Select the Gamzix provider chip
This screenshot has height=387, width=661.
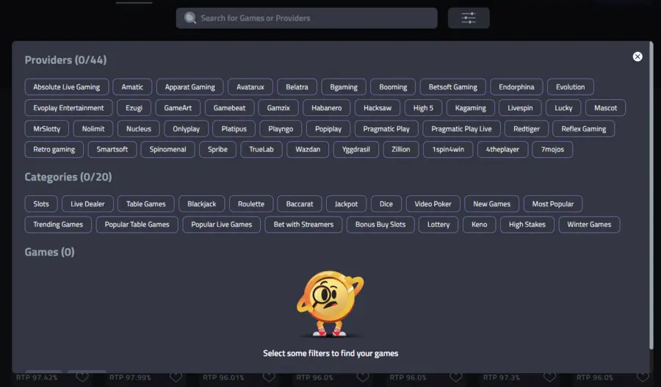tap(278, 108)
